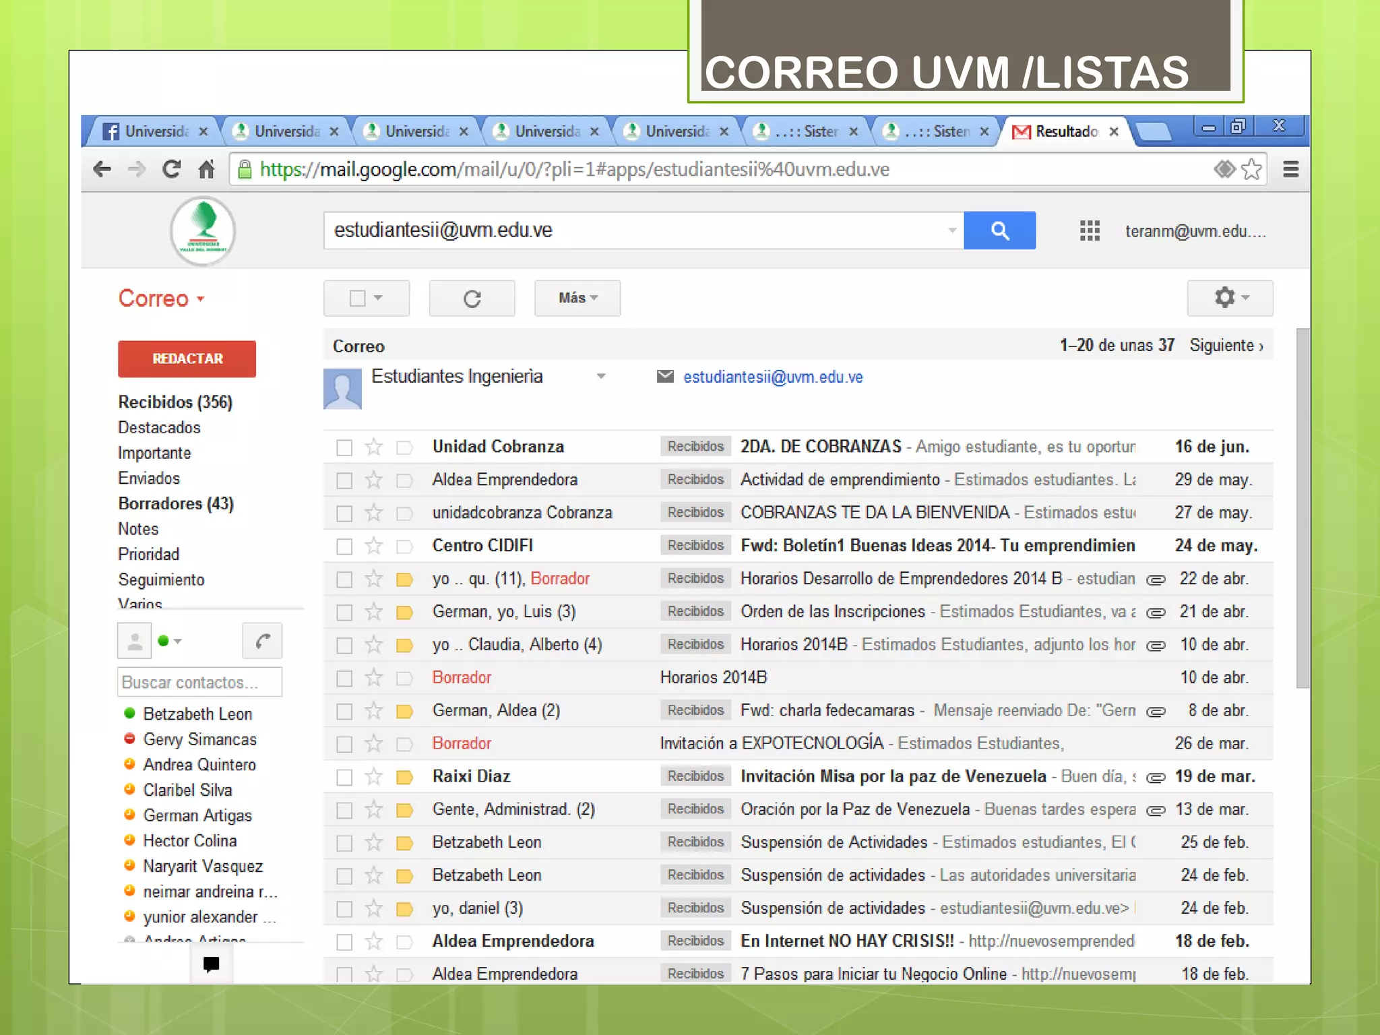Check the Centro CIDIFI message box
This screenshot has width=1380, height=1035.
pyautogui.click(x=344, y=546)
